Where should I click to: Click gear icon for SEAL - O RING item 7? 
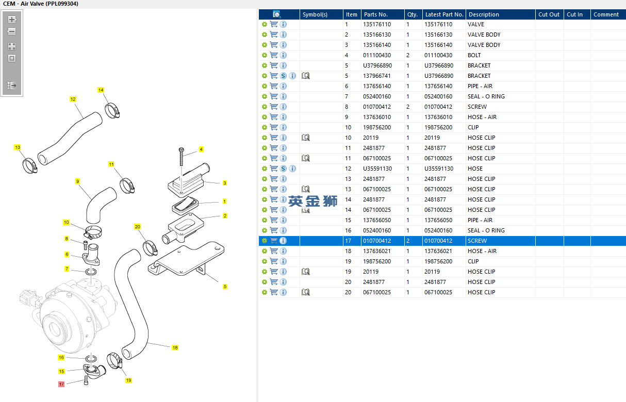coord(265,96)
